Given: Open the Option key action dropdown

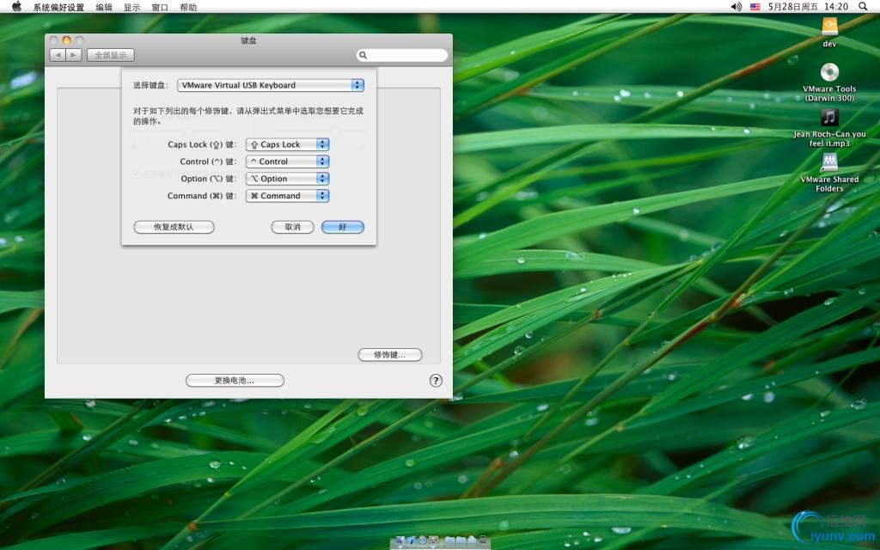Looking at the screenshot, I should pyautogui.click(x=288, y=179).
